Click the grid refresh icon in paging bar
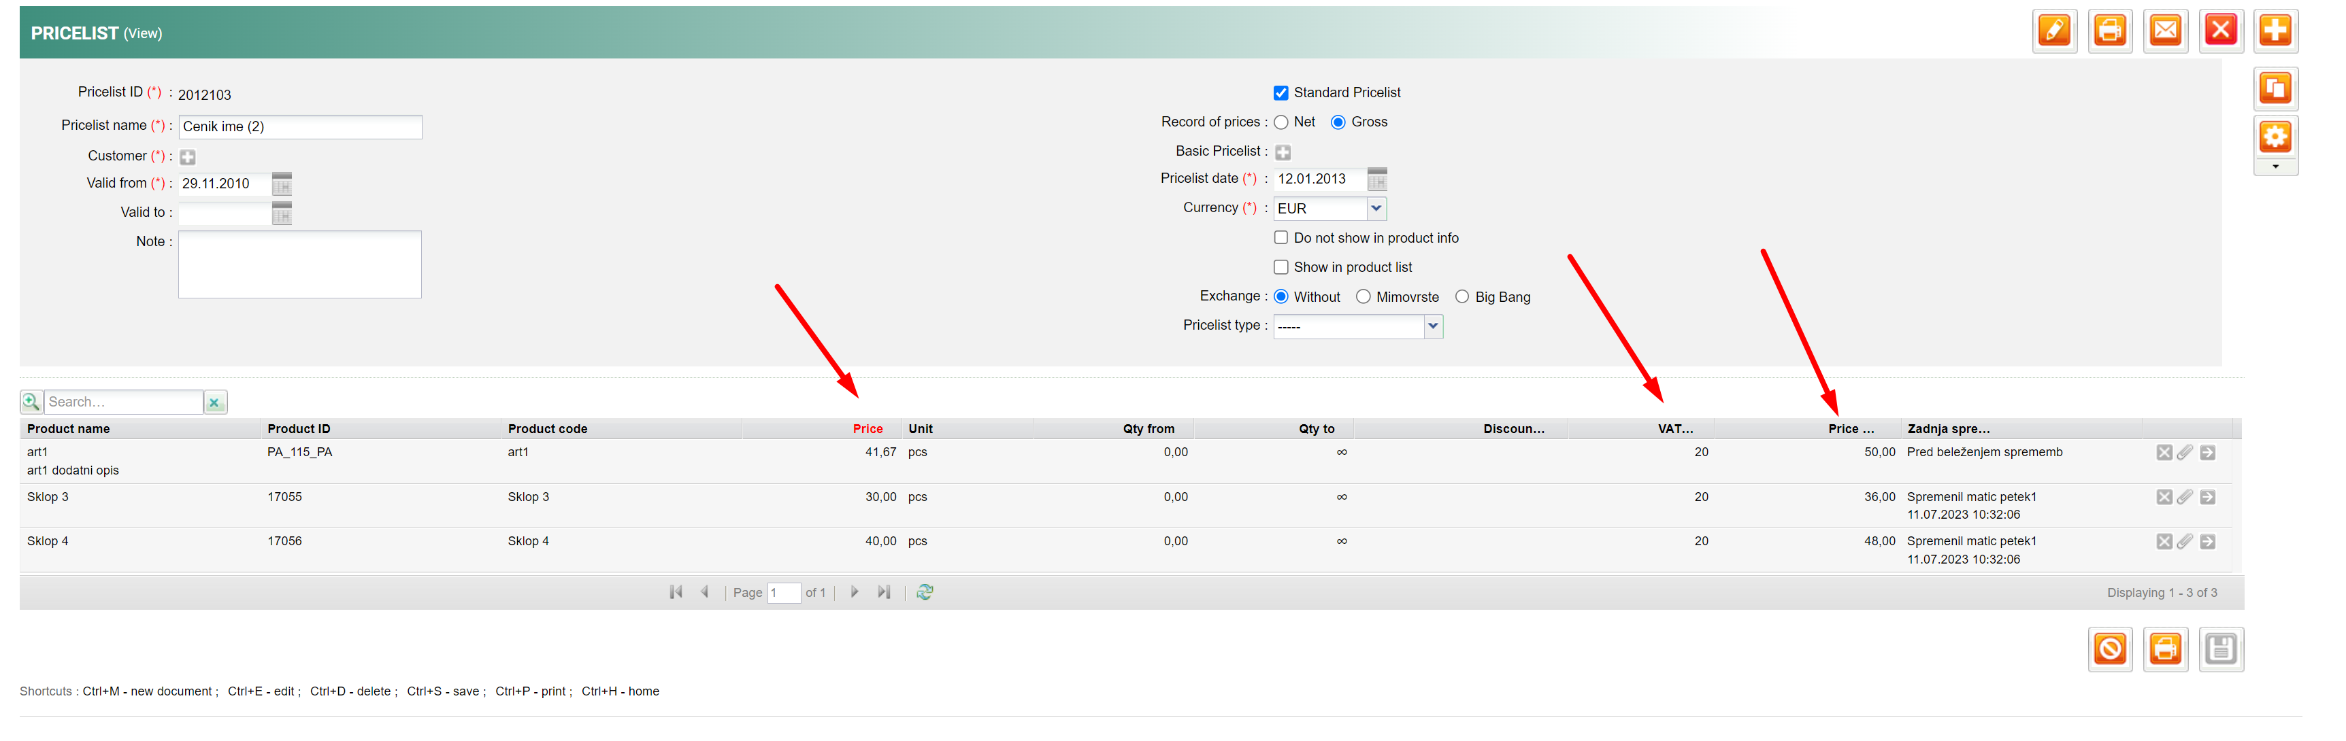Screen dimensions: 2346x741 pyautogui.click(x=925, y=591)
